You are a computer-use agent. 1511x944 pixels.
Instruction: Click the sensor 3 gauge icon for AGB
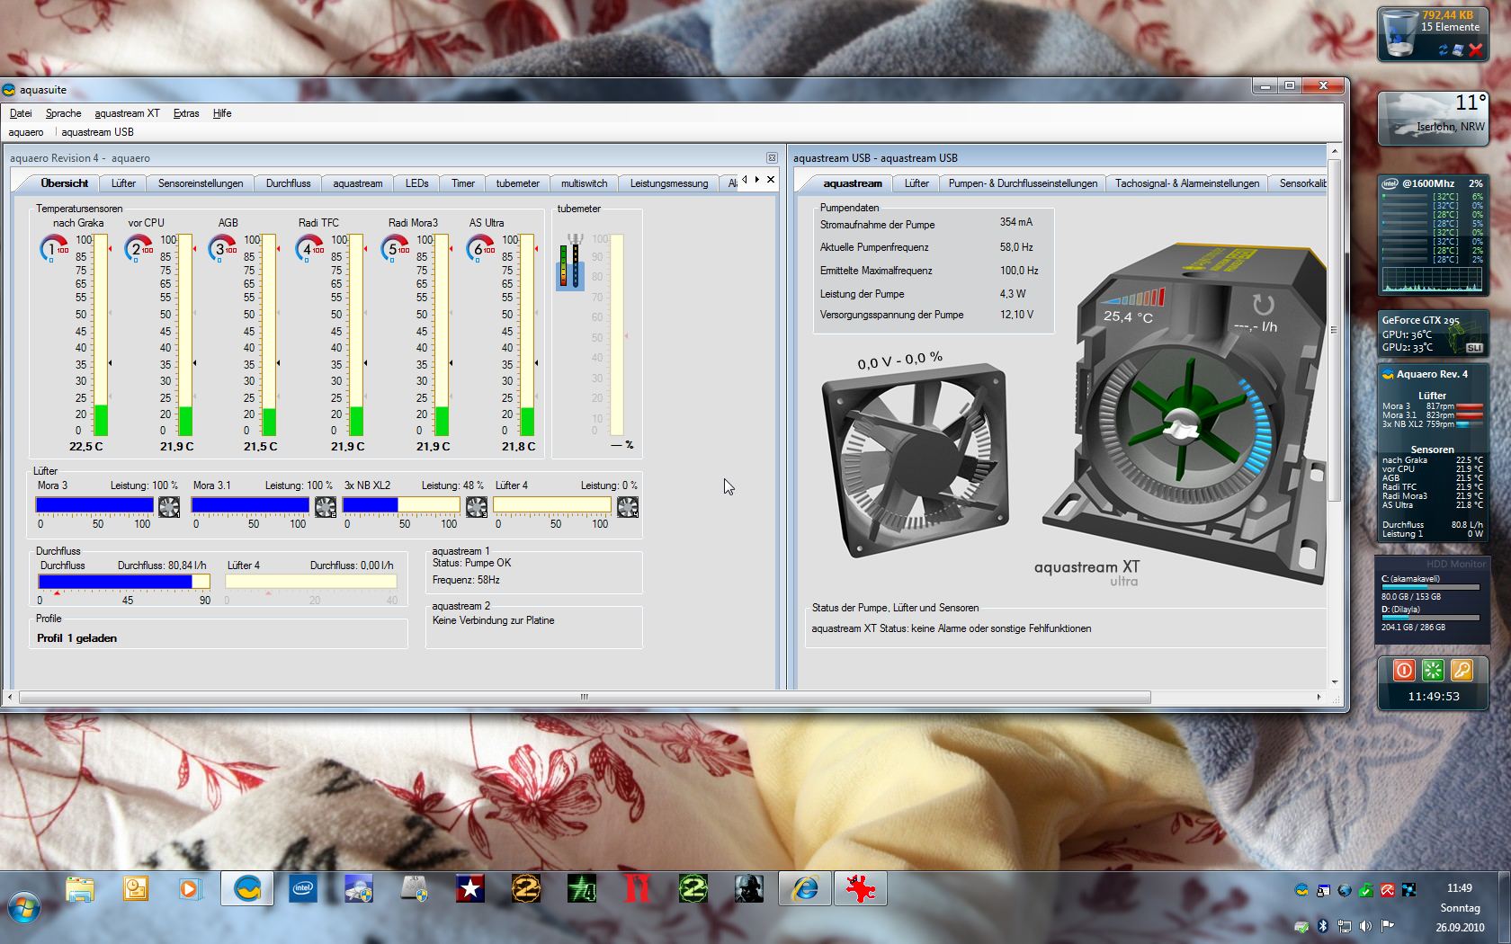pos(222,248)
